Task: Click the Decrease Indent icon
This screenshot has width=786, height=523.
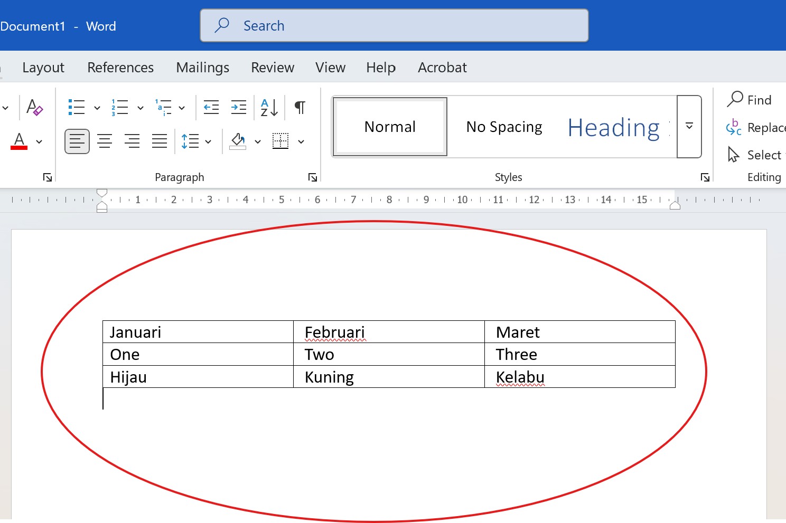Action: coord(211,107)
